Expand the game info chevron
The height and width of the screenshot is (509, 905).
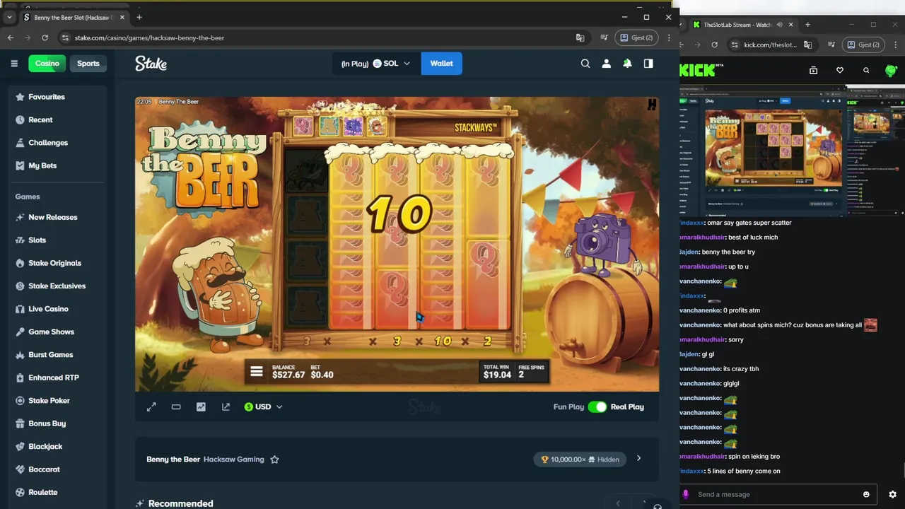click(x=638, y=459)
